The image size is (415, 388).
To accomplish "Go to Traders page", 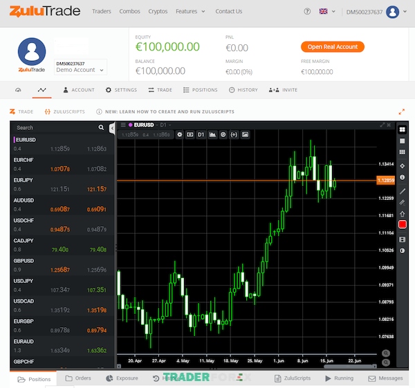I will tap(102, 11).
